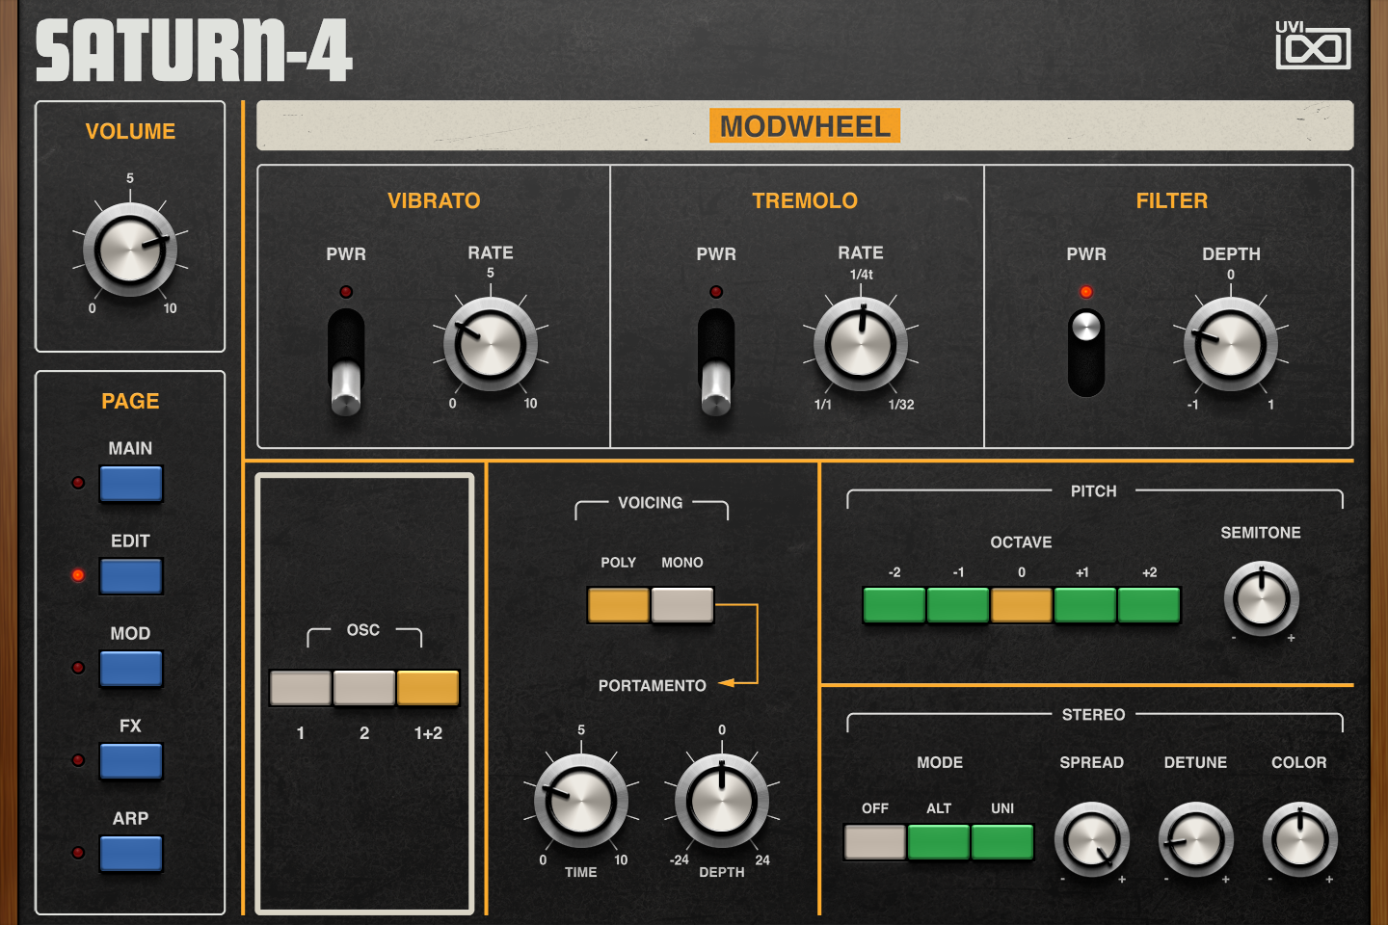Switch to the EDIT page
Viewport: 1388px width, 925px height.
(131, 576)
